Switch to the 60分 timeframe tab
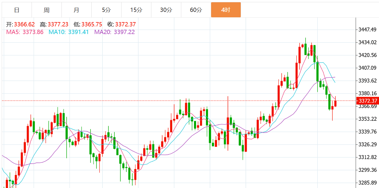379x188 pixels. coord(196,10)
